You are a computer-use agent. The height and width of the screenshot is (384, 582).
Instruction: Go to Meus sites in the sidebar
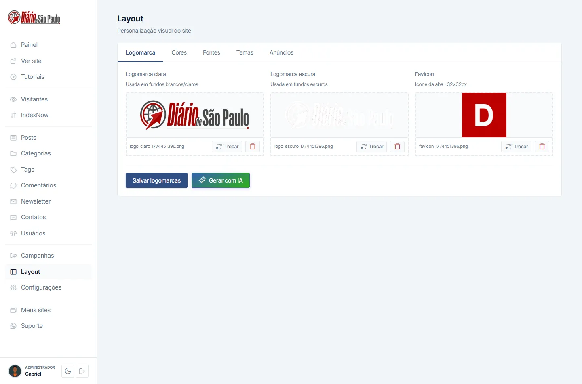[48, 310]
